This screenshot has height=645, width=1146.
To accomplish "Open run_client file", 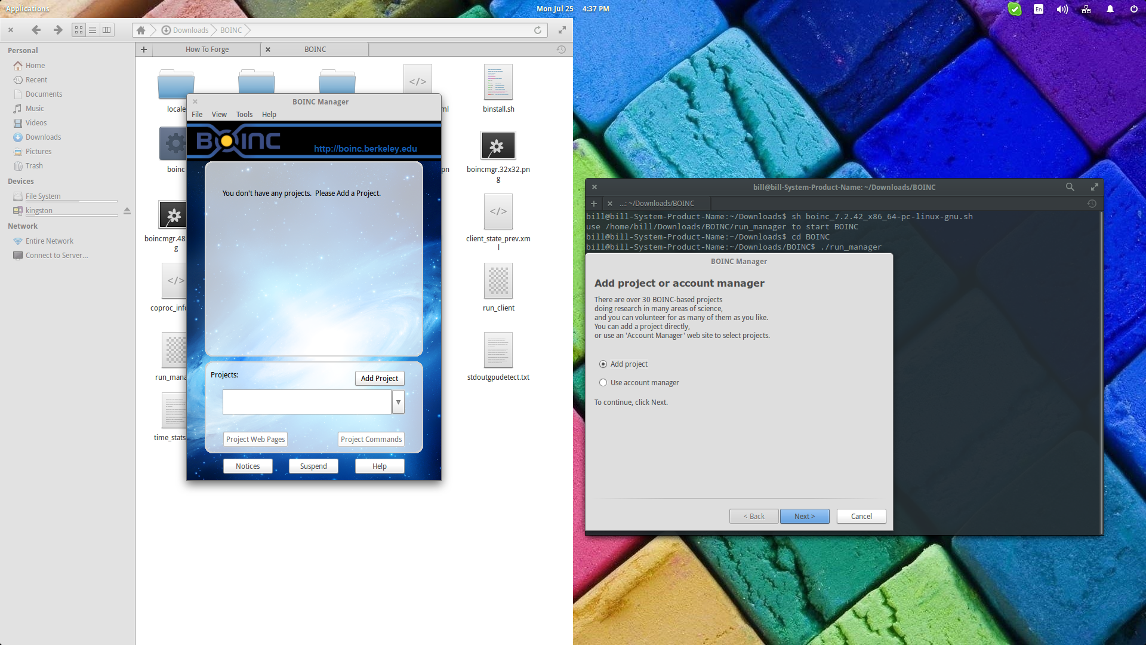I will [498, 288].
